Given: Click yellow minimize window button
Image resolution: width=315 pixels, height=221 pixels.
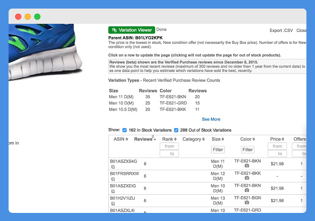Looking at the screenshot, I should click(x=28, y=17).
